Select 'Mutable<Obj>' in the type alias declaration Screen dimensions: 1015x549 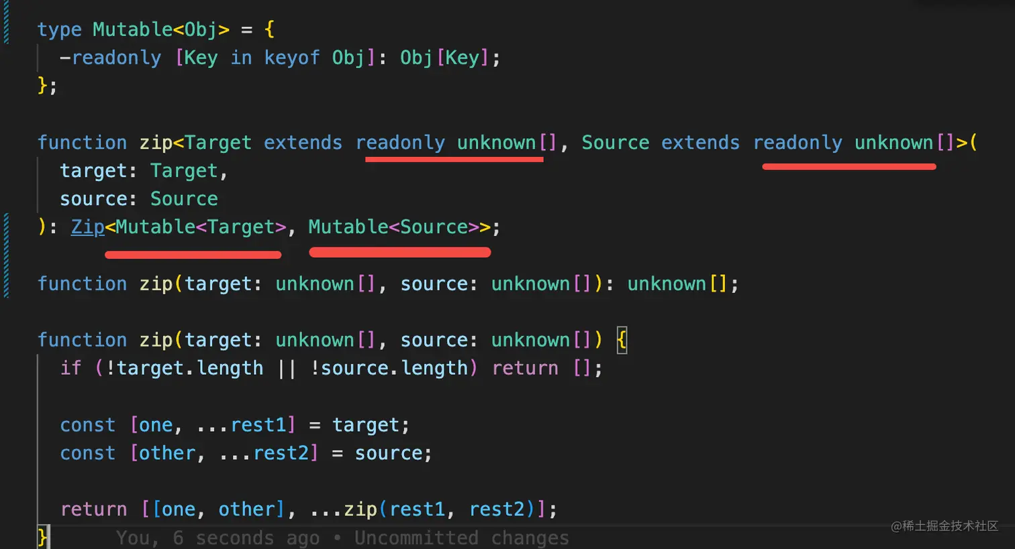(x=161, y=29)
